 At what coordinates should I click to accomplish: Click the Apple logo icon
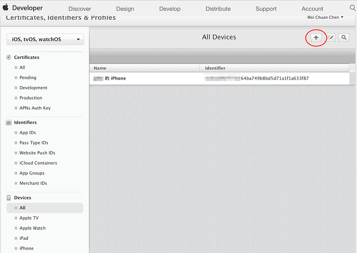click(x=6, y=7)
